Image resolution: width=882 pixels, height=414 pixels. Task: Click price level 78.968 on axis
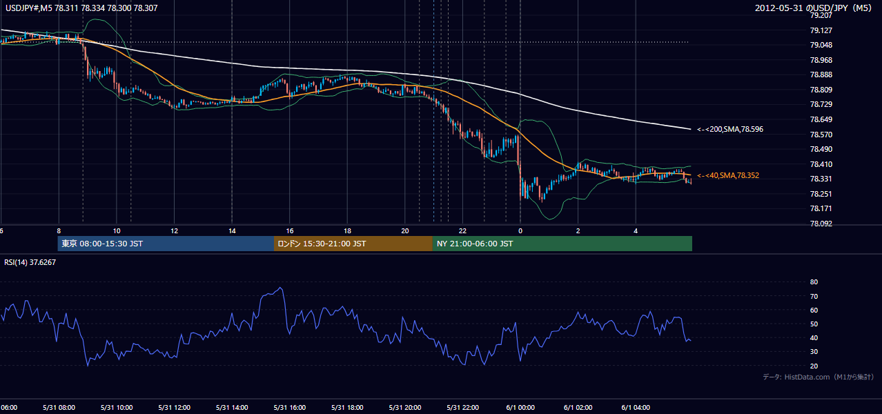820,60
